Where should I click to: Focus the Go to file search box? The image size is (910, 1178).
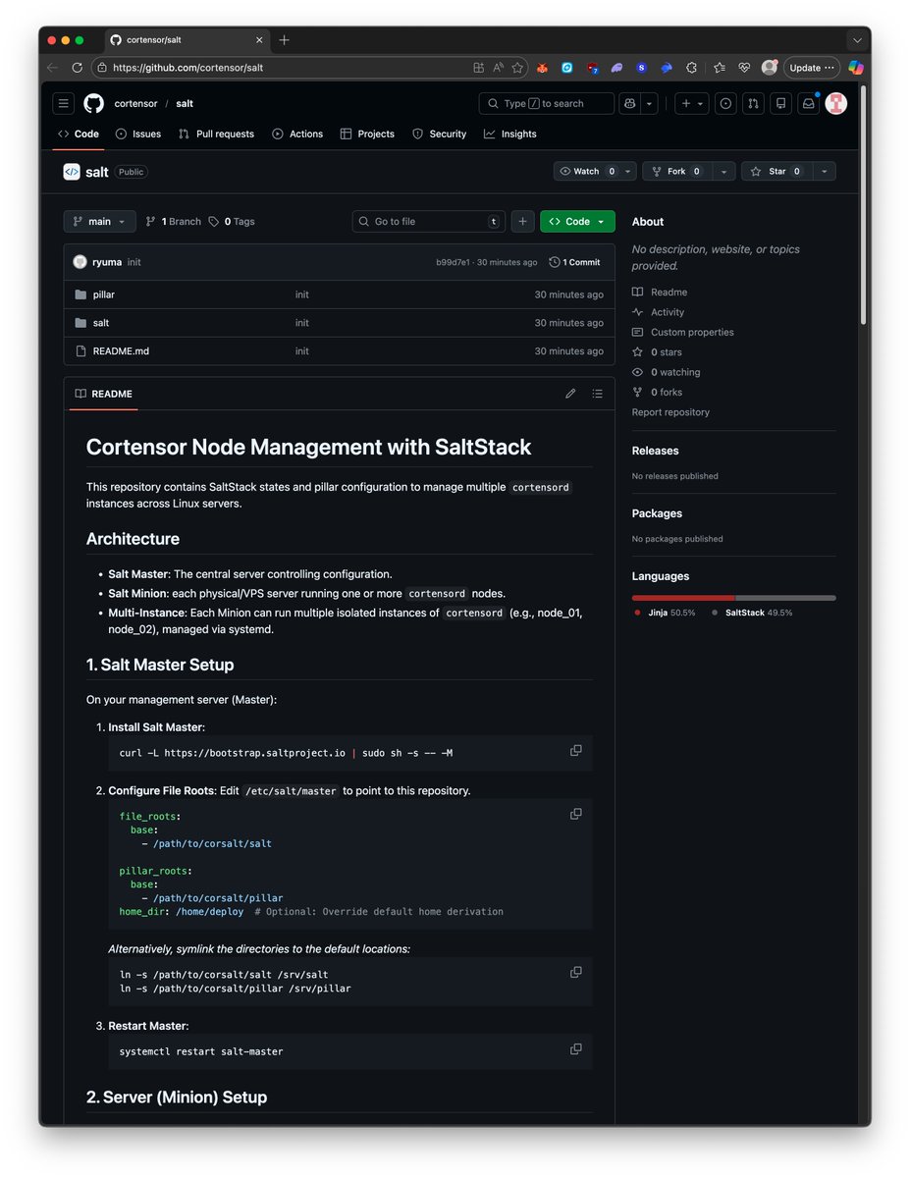coord(429,222)
